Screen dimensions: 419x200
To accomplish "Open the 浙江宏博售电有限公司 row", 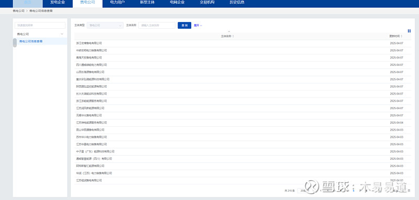I will click(242, 43).
